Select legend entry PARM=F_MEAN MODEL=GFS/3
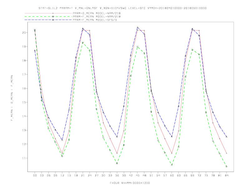 coord(95,20)
